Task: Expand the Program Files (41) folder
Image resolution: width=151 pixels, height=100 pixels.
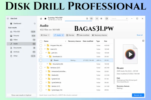Action: tap(45, 45)
